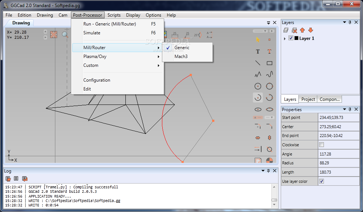Screen dimensions: 363x212
Task: Click the horizontal mirror tool
Action: (x=257, y=138)
